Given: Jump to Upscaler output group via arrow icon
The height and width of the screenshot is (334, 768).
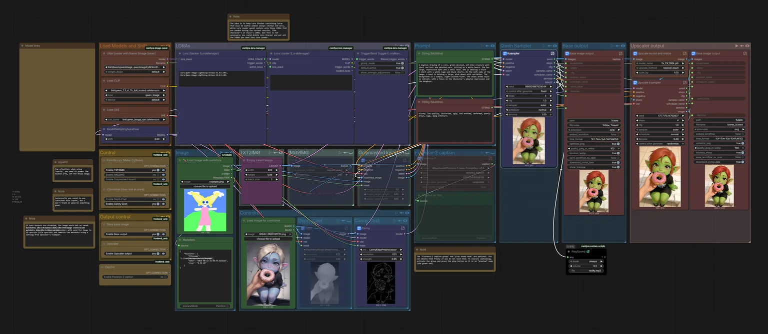Looking at the screenshot, I should click(x=163, y=254).
